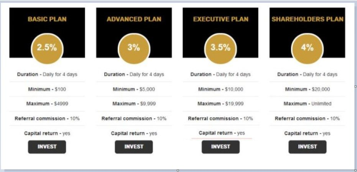
Task: Click the gold 2.5% circle badge
Action: [x=47, y=48]
